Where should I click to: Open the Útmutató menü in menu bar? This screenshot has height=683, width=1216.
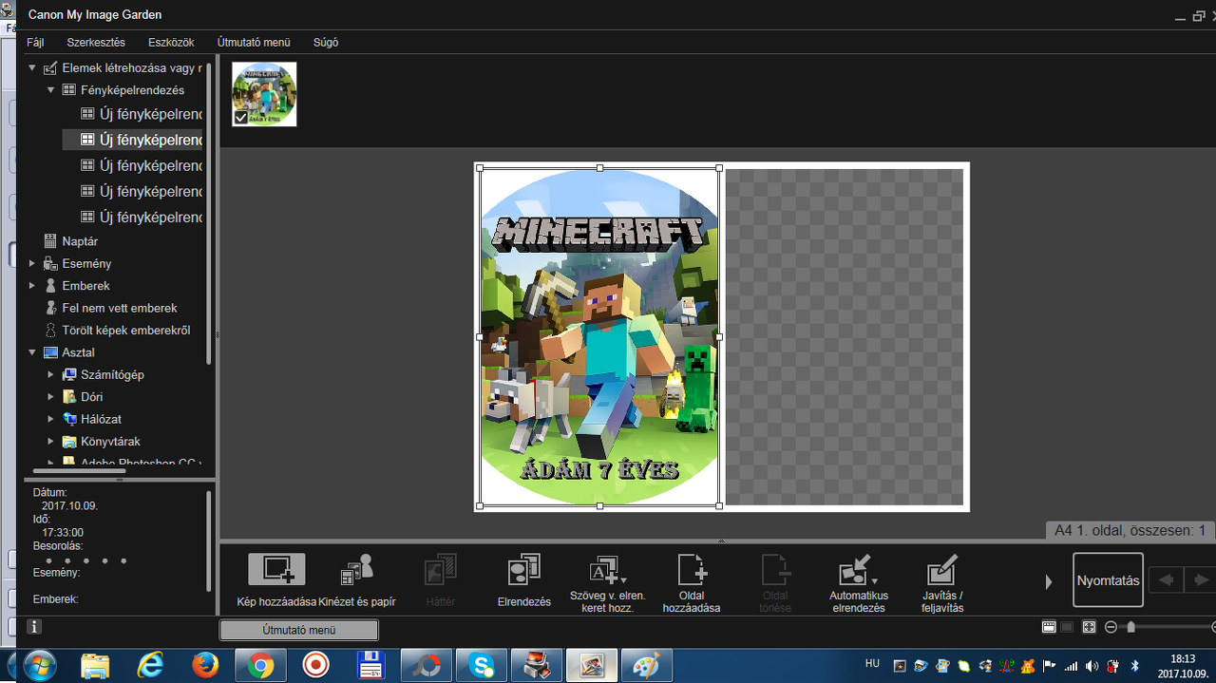254,42
